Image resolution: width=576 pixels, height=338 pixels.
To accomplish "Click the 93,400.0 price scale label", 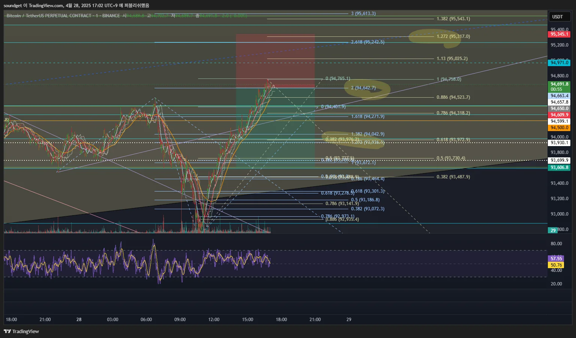I will [x=559, y=183].
